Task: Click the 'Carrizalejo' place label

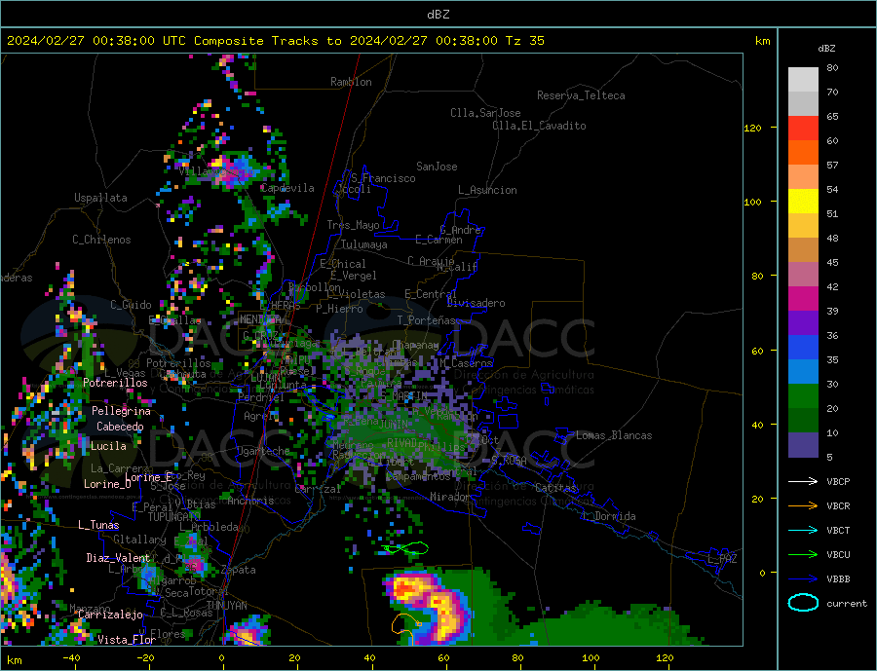Action: 110,615
